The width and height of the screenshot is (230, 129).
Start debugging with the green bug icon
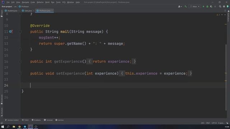point(207,6)
